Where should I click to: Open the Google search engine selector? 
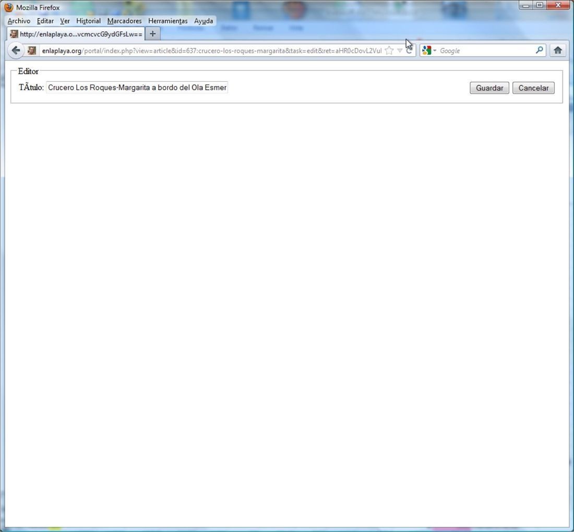[x=429, y=51]
